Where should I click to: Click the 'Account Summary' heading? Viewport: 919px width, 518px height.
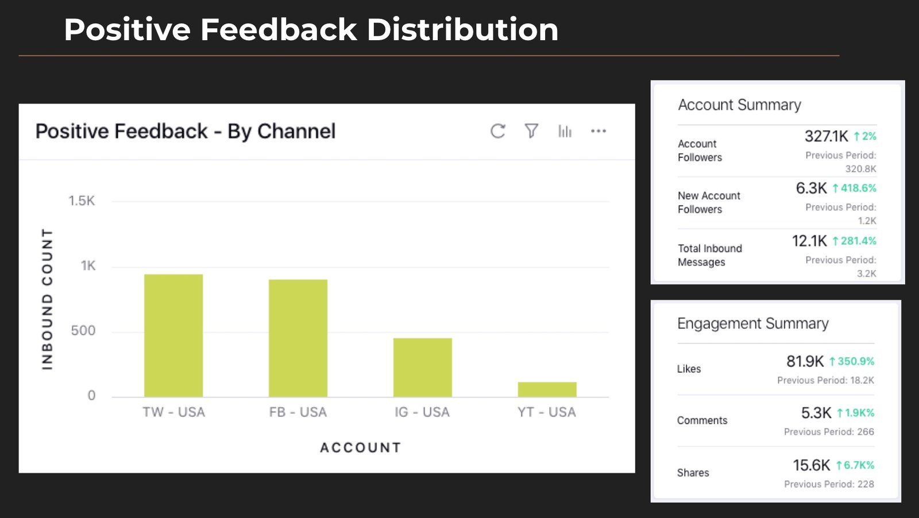pyautogui.click(x=740, y=105)
